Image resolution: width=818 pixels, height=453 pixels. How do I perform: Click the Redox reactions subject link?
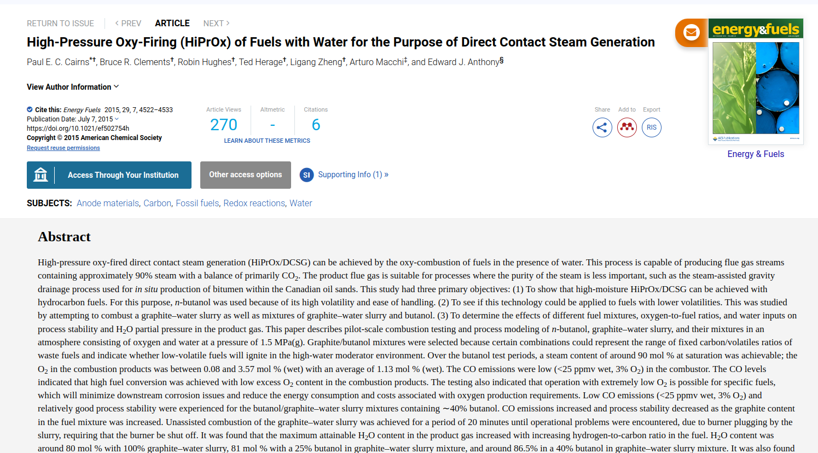[254, 203]
